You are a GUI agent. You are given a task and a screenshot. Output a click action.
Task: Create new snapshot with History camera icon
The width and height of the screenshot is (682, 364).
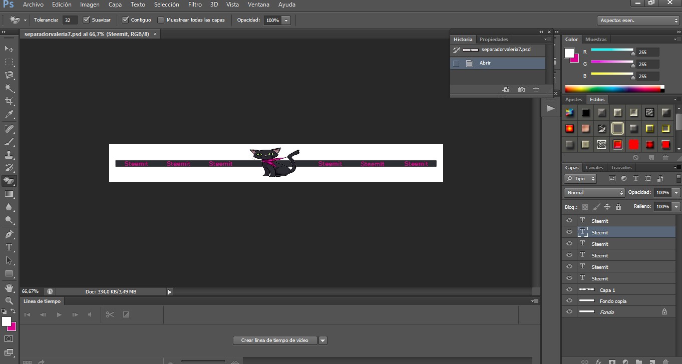pyautogui.click(x=522, y=90)
